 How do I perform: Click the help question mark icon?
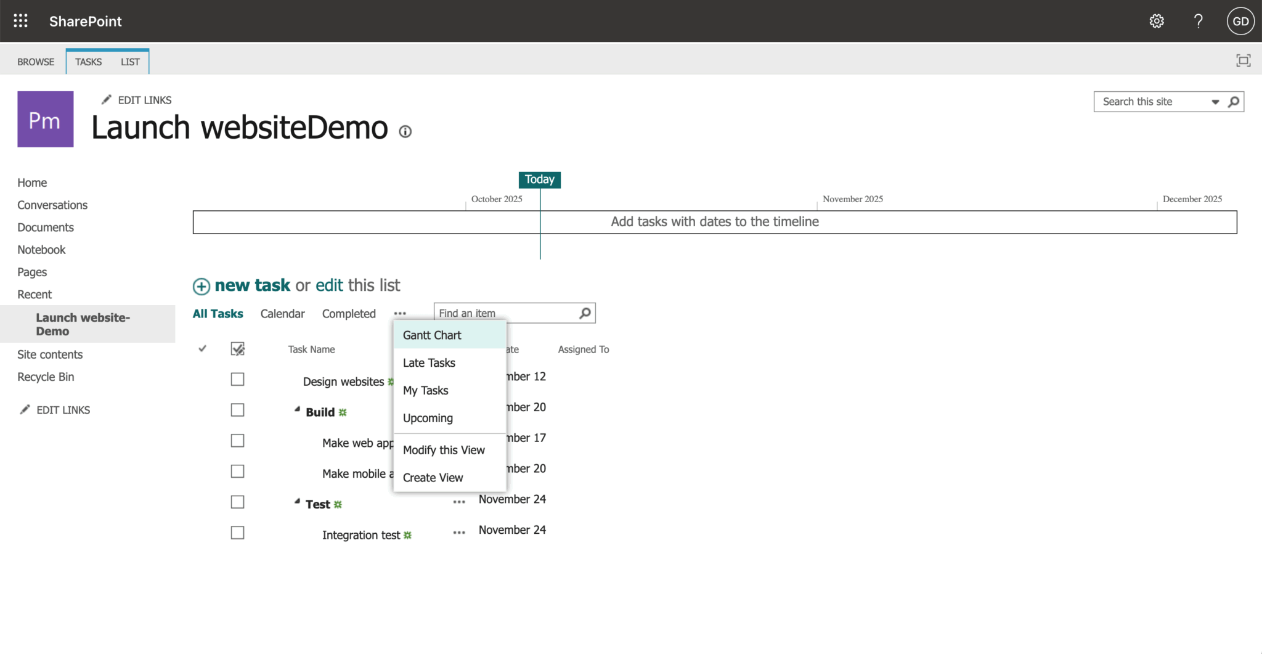[x=1198, y=21]
